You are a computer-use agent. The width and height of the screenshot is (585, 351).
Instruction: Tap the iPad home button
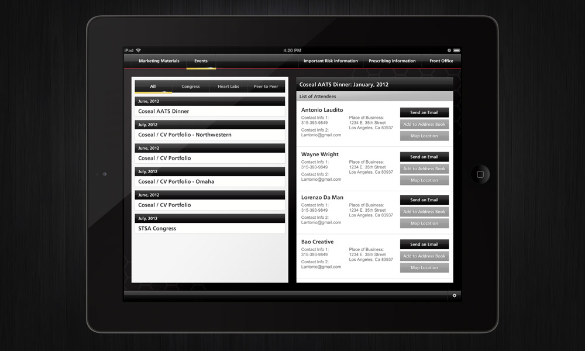click(480, 174)
